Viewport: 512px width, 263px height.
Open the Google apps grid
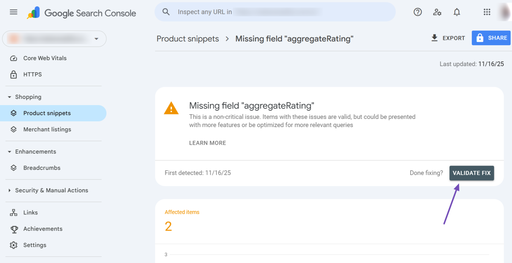click(486, 12)
